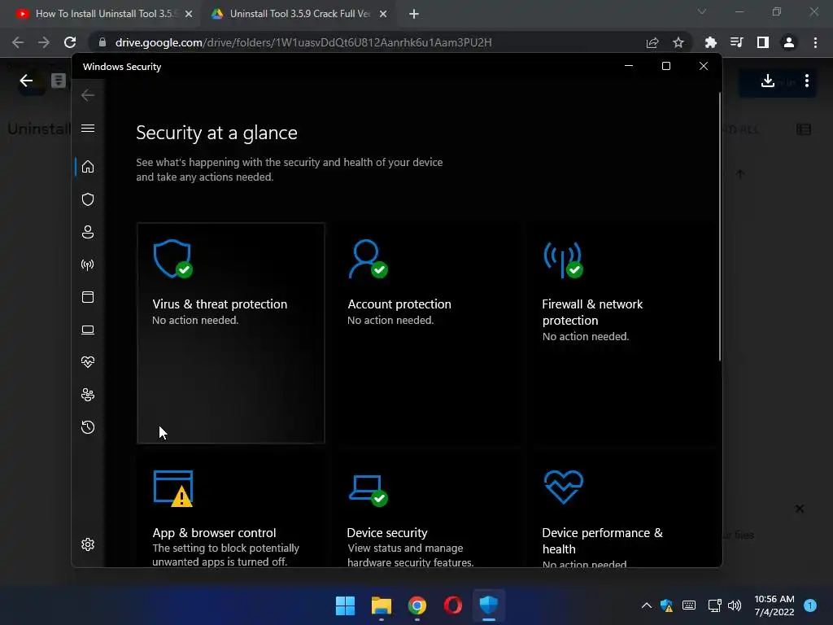Close the Google Drive browser tab
The width and height of the screenshot is (833, 625).
[383, 15]
